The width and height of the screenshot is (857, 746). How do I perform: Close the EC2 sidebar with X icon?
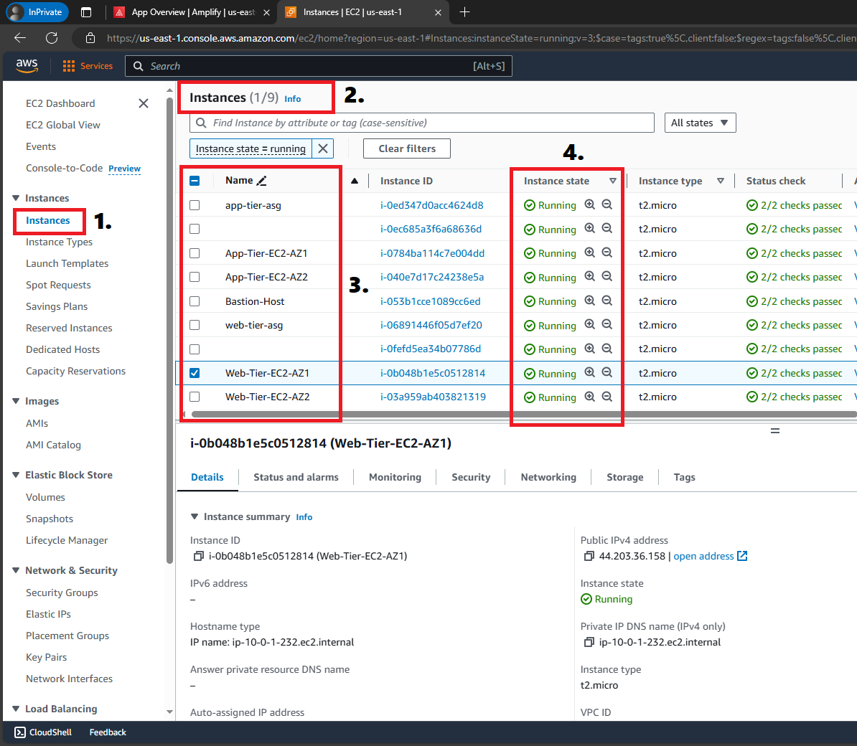pos(144,103)
